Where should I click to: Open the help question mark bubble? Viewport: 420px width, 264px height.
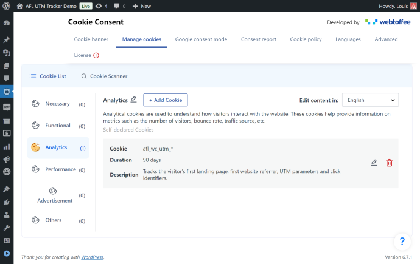[x=402, y=242]
